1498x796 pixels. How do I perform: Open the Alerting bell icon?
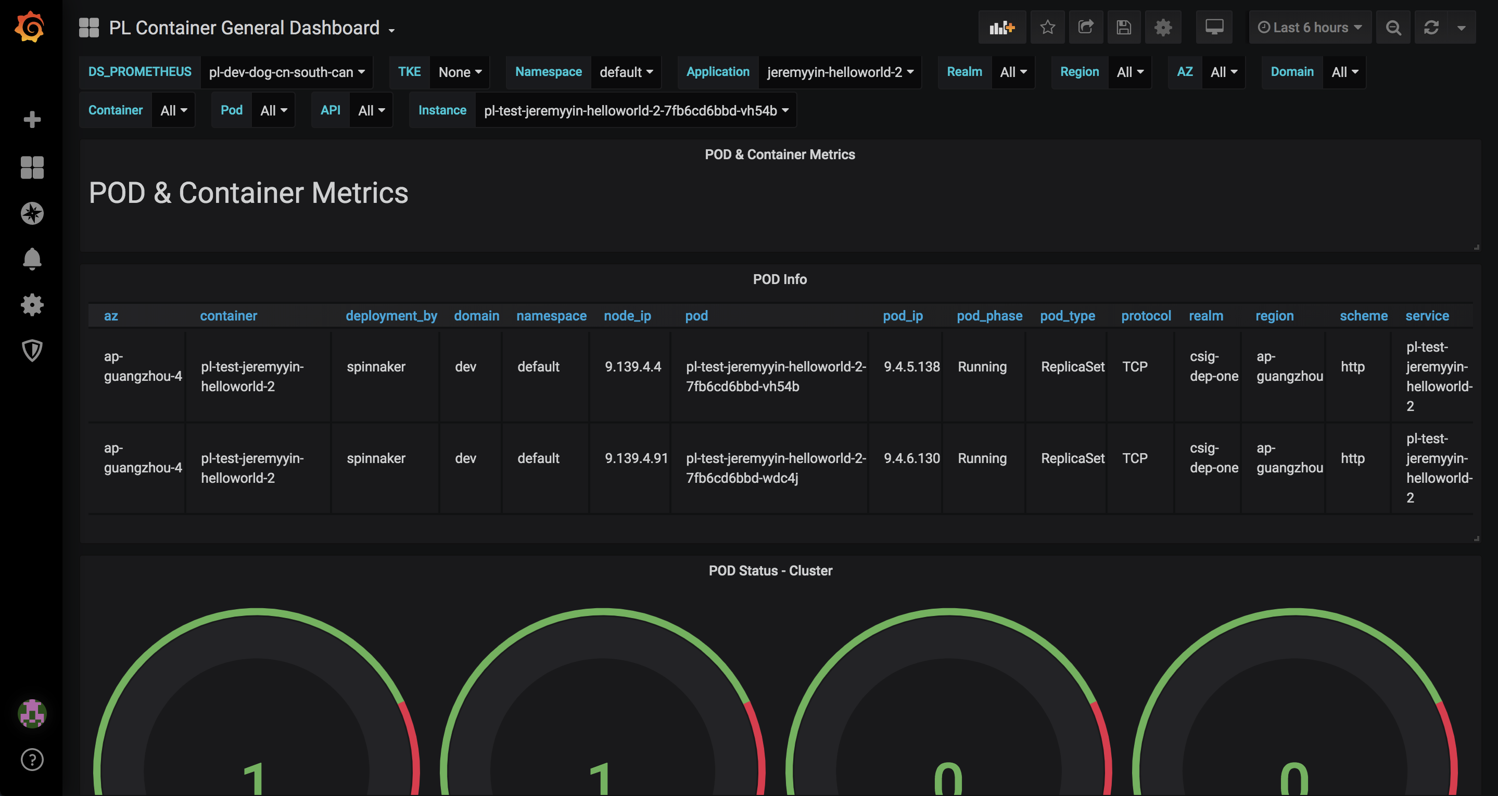[x=32, y=259]
